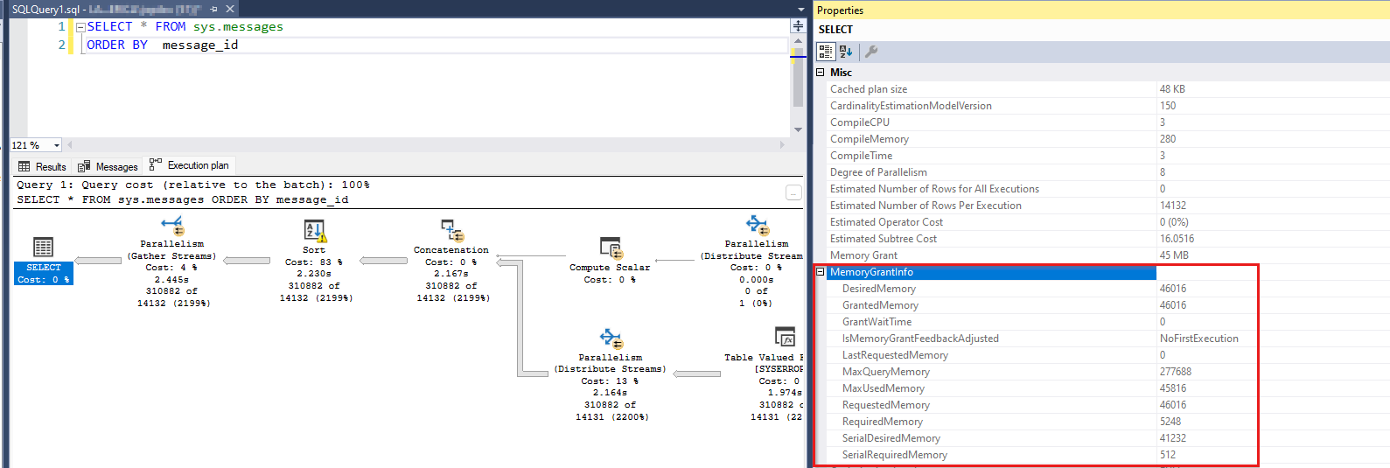Click the Compute Scalar operator icon

point(610,248)
